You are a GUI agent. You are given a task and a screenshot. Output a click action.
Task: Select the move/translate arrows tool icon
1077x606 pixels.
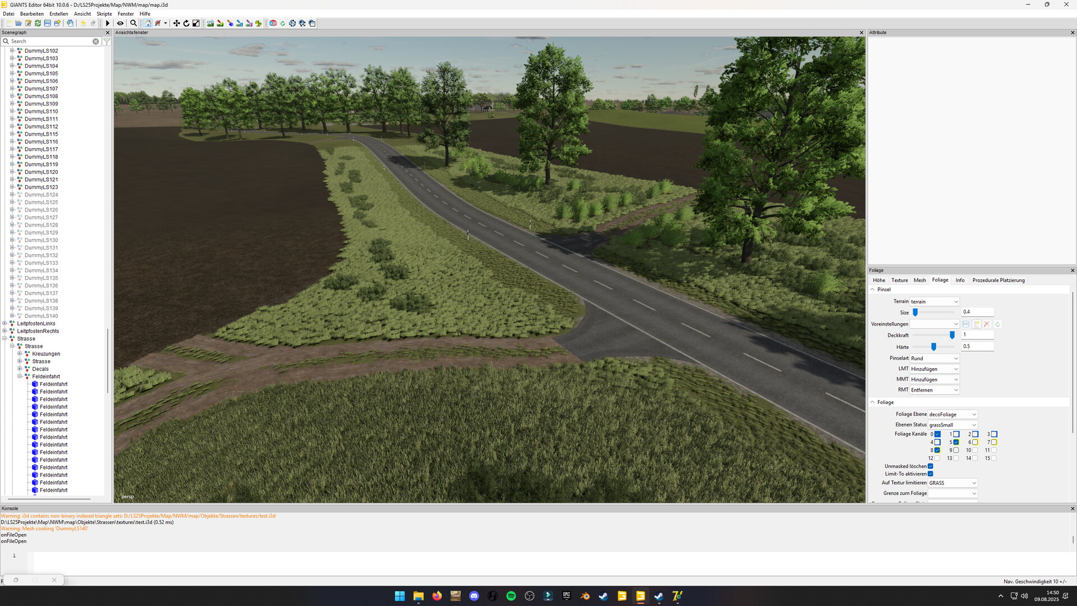177,24
